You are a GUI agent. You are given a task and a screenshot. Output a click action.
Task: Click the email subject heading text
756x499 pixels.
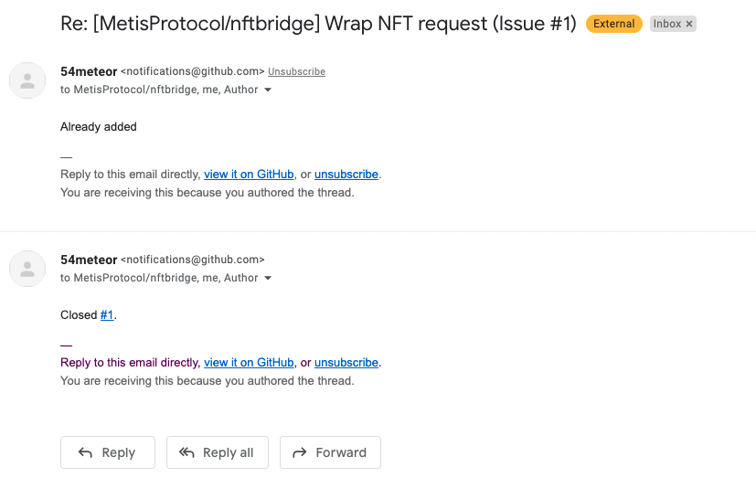(x=318, y=24)
